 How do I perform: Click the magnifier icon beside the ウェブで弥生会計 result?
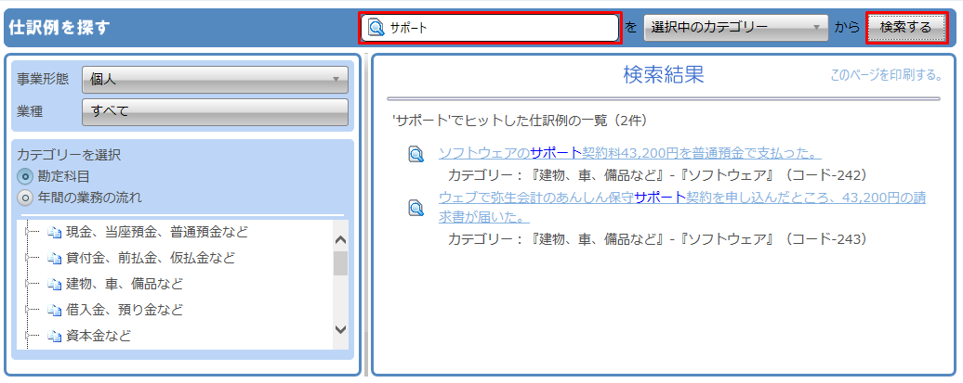(416, 209)
